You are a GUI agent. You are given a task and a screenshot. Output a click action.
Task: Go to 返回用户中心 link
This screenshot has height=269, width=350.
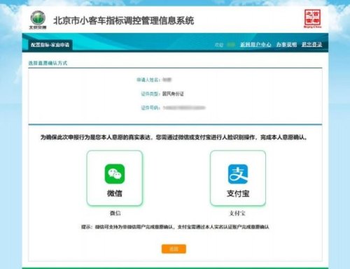coord(255,45)
